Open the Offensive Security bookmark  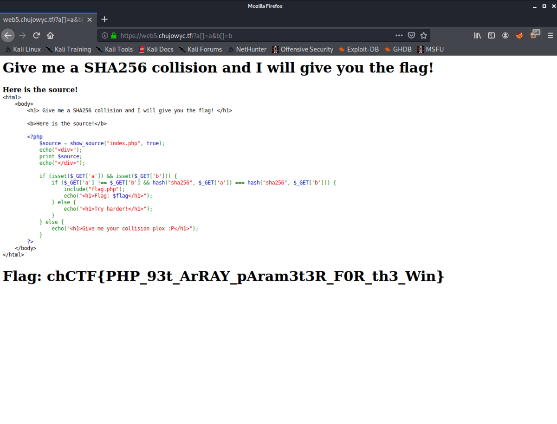tap(306, 49)
